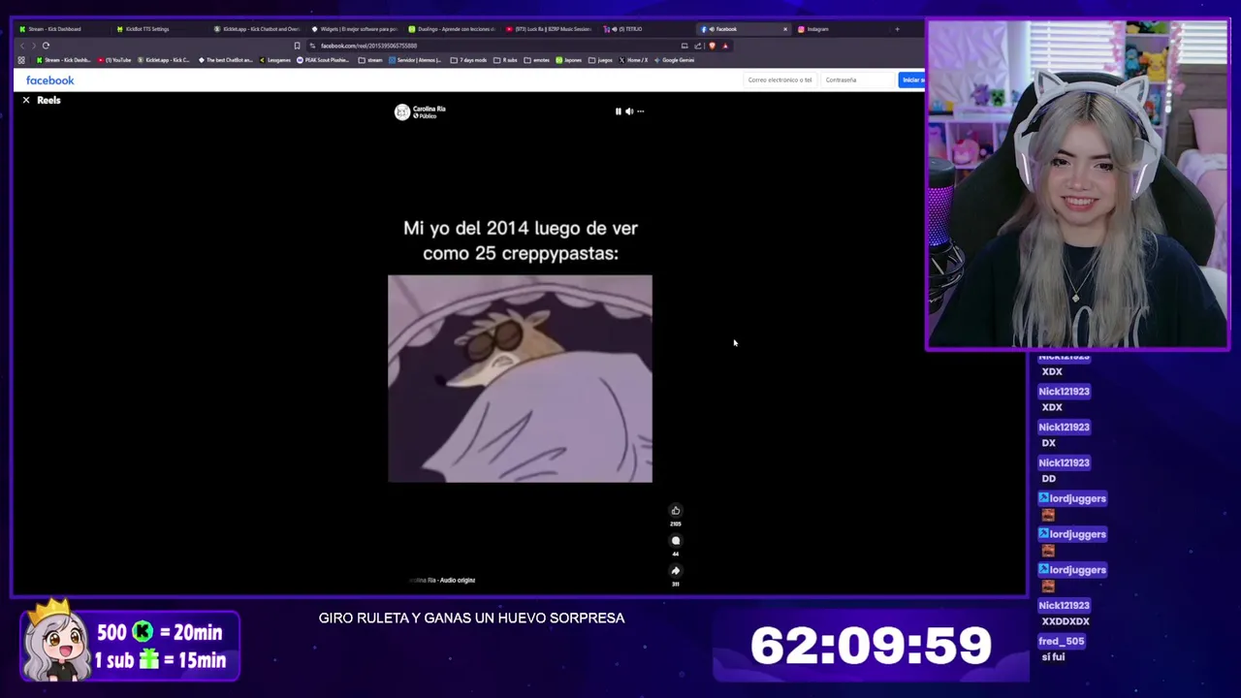The image size is (1241, 698).
Task: Focus the Correo electrónico o tel. field
Action: (780, 79)
